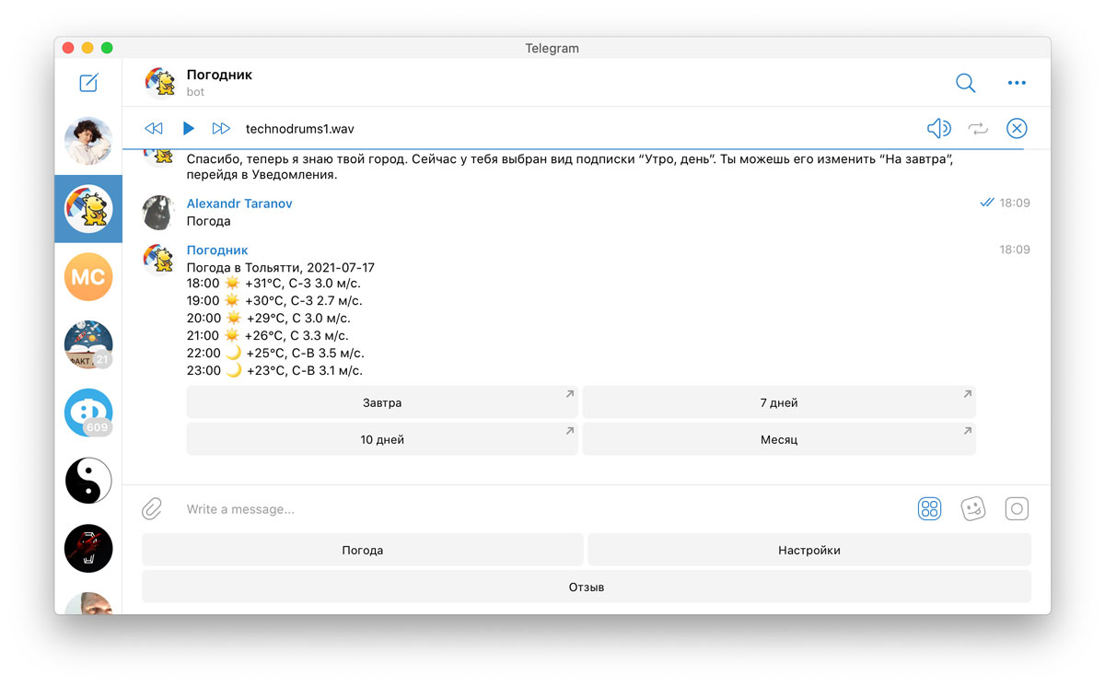Open the orange MC chat

click(x=88, y=276)
